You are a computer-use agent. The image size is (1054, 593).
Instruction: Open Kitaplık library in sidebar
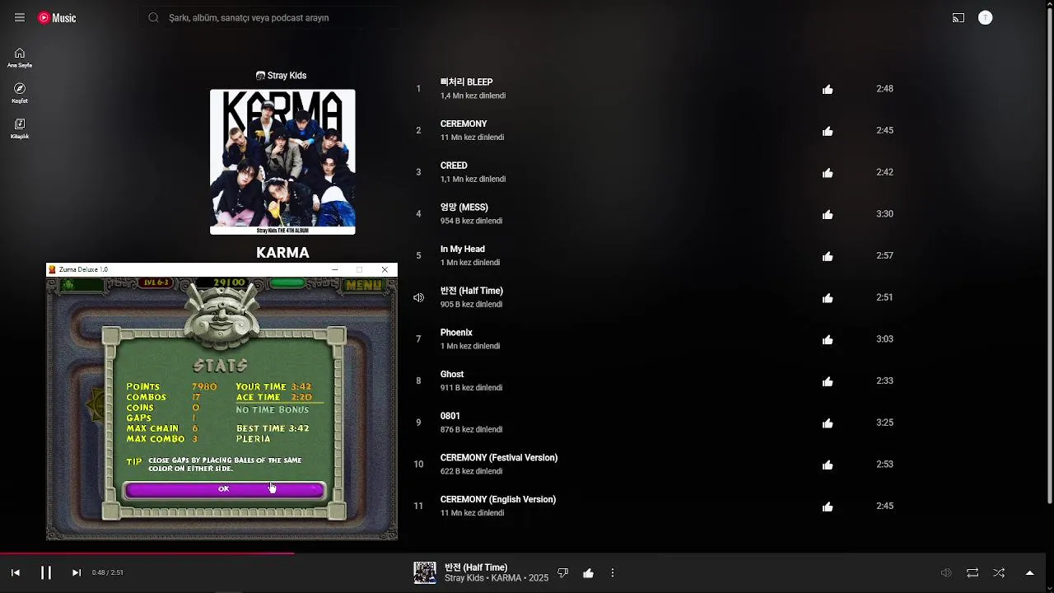point(20,128)
